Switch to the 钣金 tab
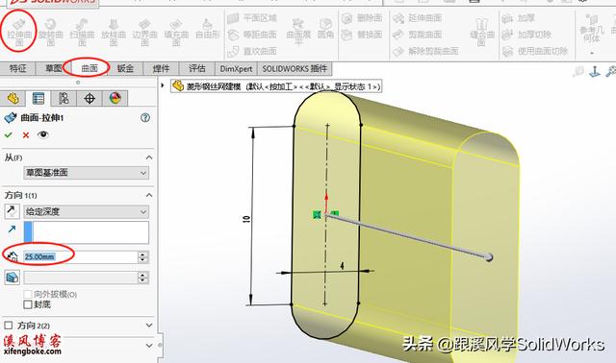The width and height of the screenshot is (616, 363). (125, 68)
